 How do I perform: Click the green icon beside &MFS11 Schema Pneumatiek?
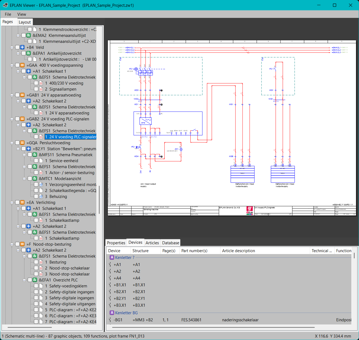tap(35, 155)
